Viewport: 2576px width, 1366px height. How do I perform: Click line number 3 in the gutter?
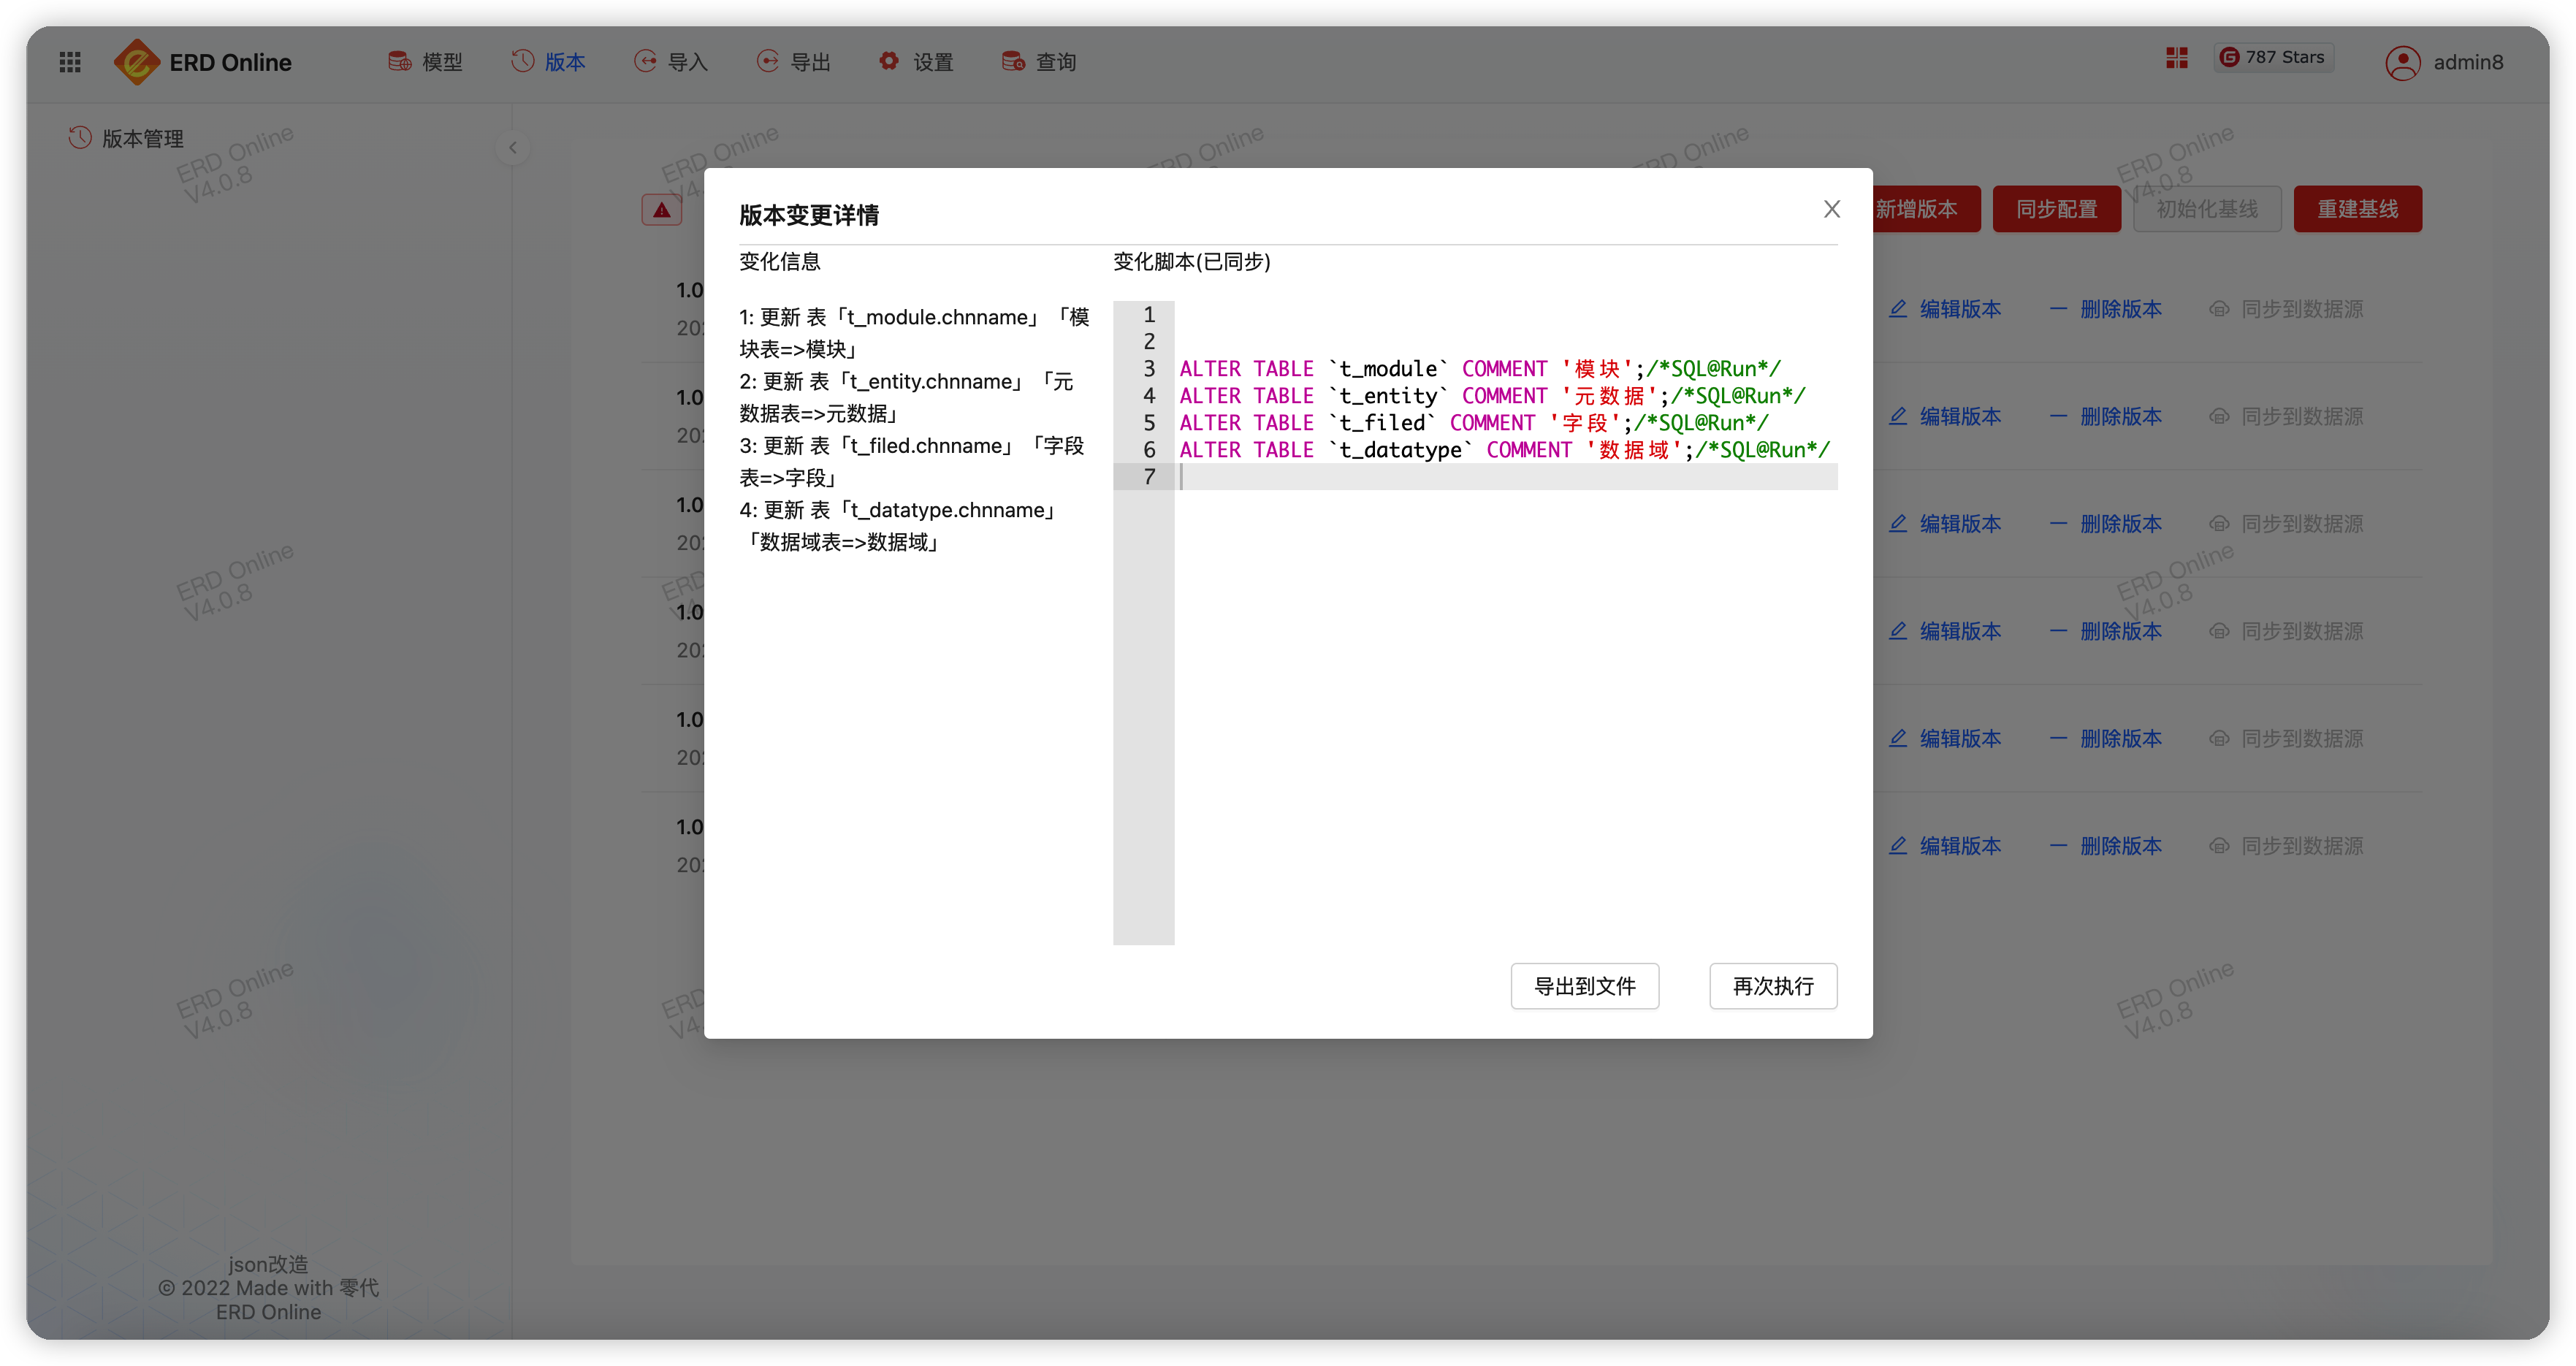pyautogui.click(x=1149, y=369)
